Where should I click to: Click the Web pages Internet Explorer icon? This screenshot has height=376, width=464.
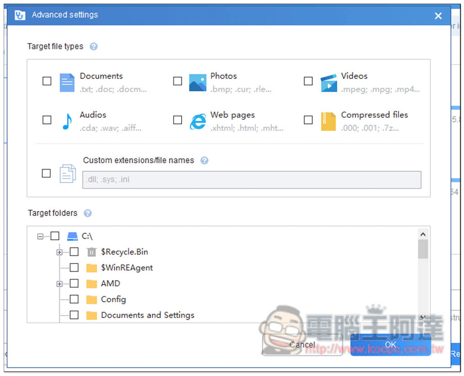198,121
